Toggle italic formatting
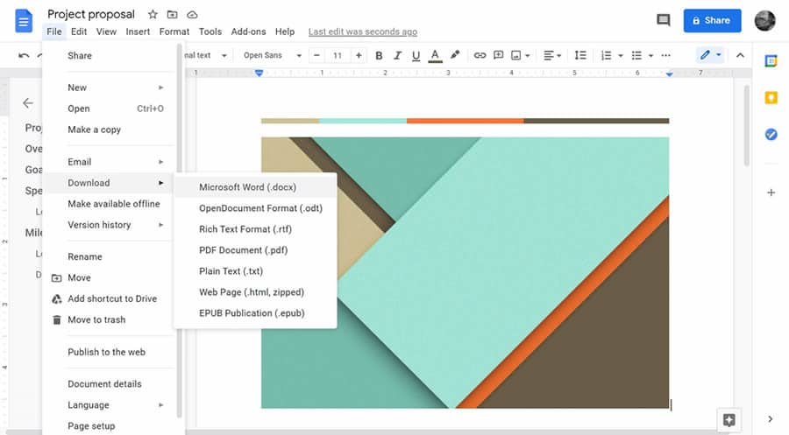 coord(397,55)
